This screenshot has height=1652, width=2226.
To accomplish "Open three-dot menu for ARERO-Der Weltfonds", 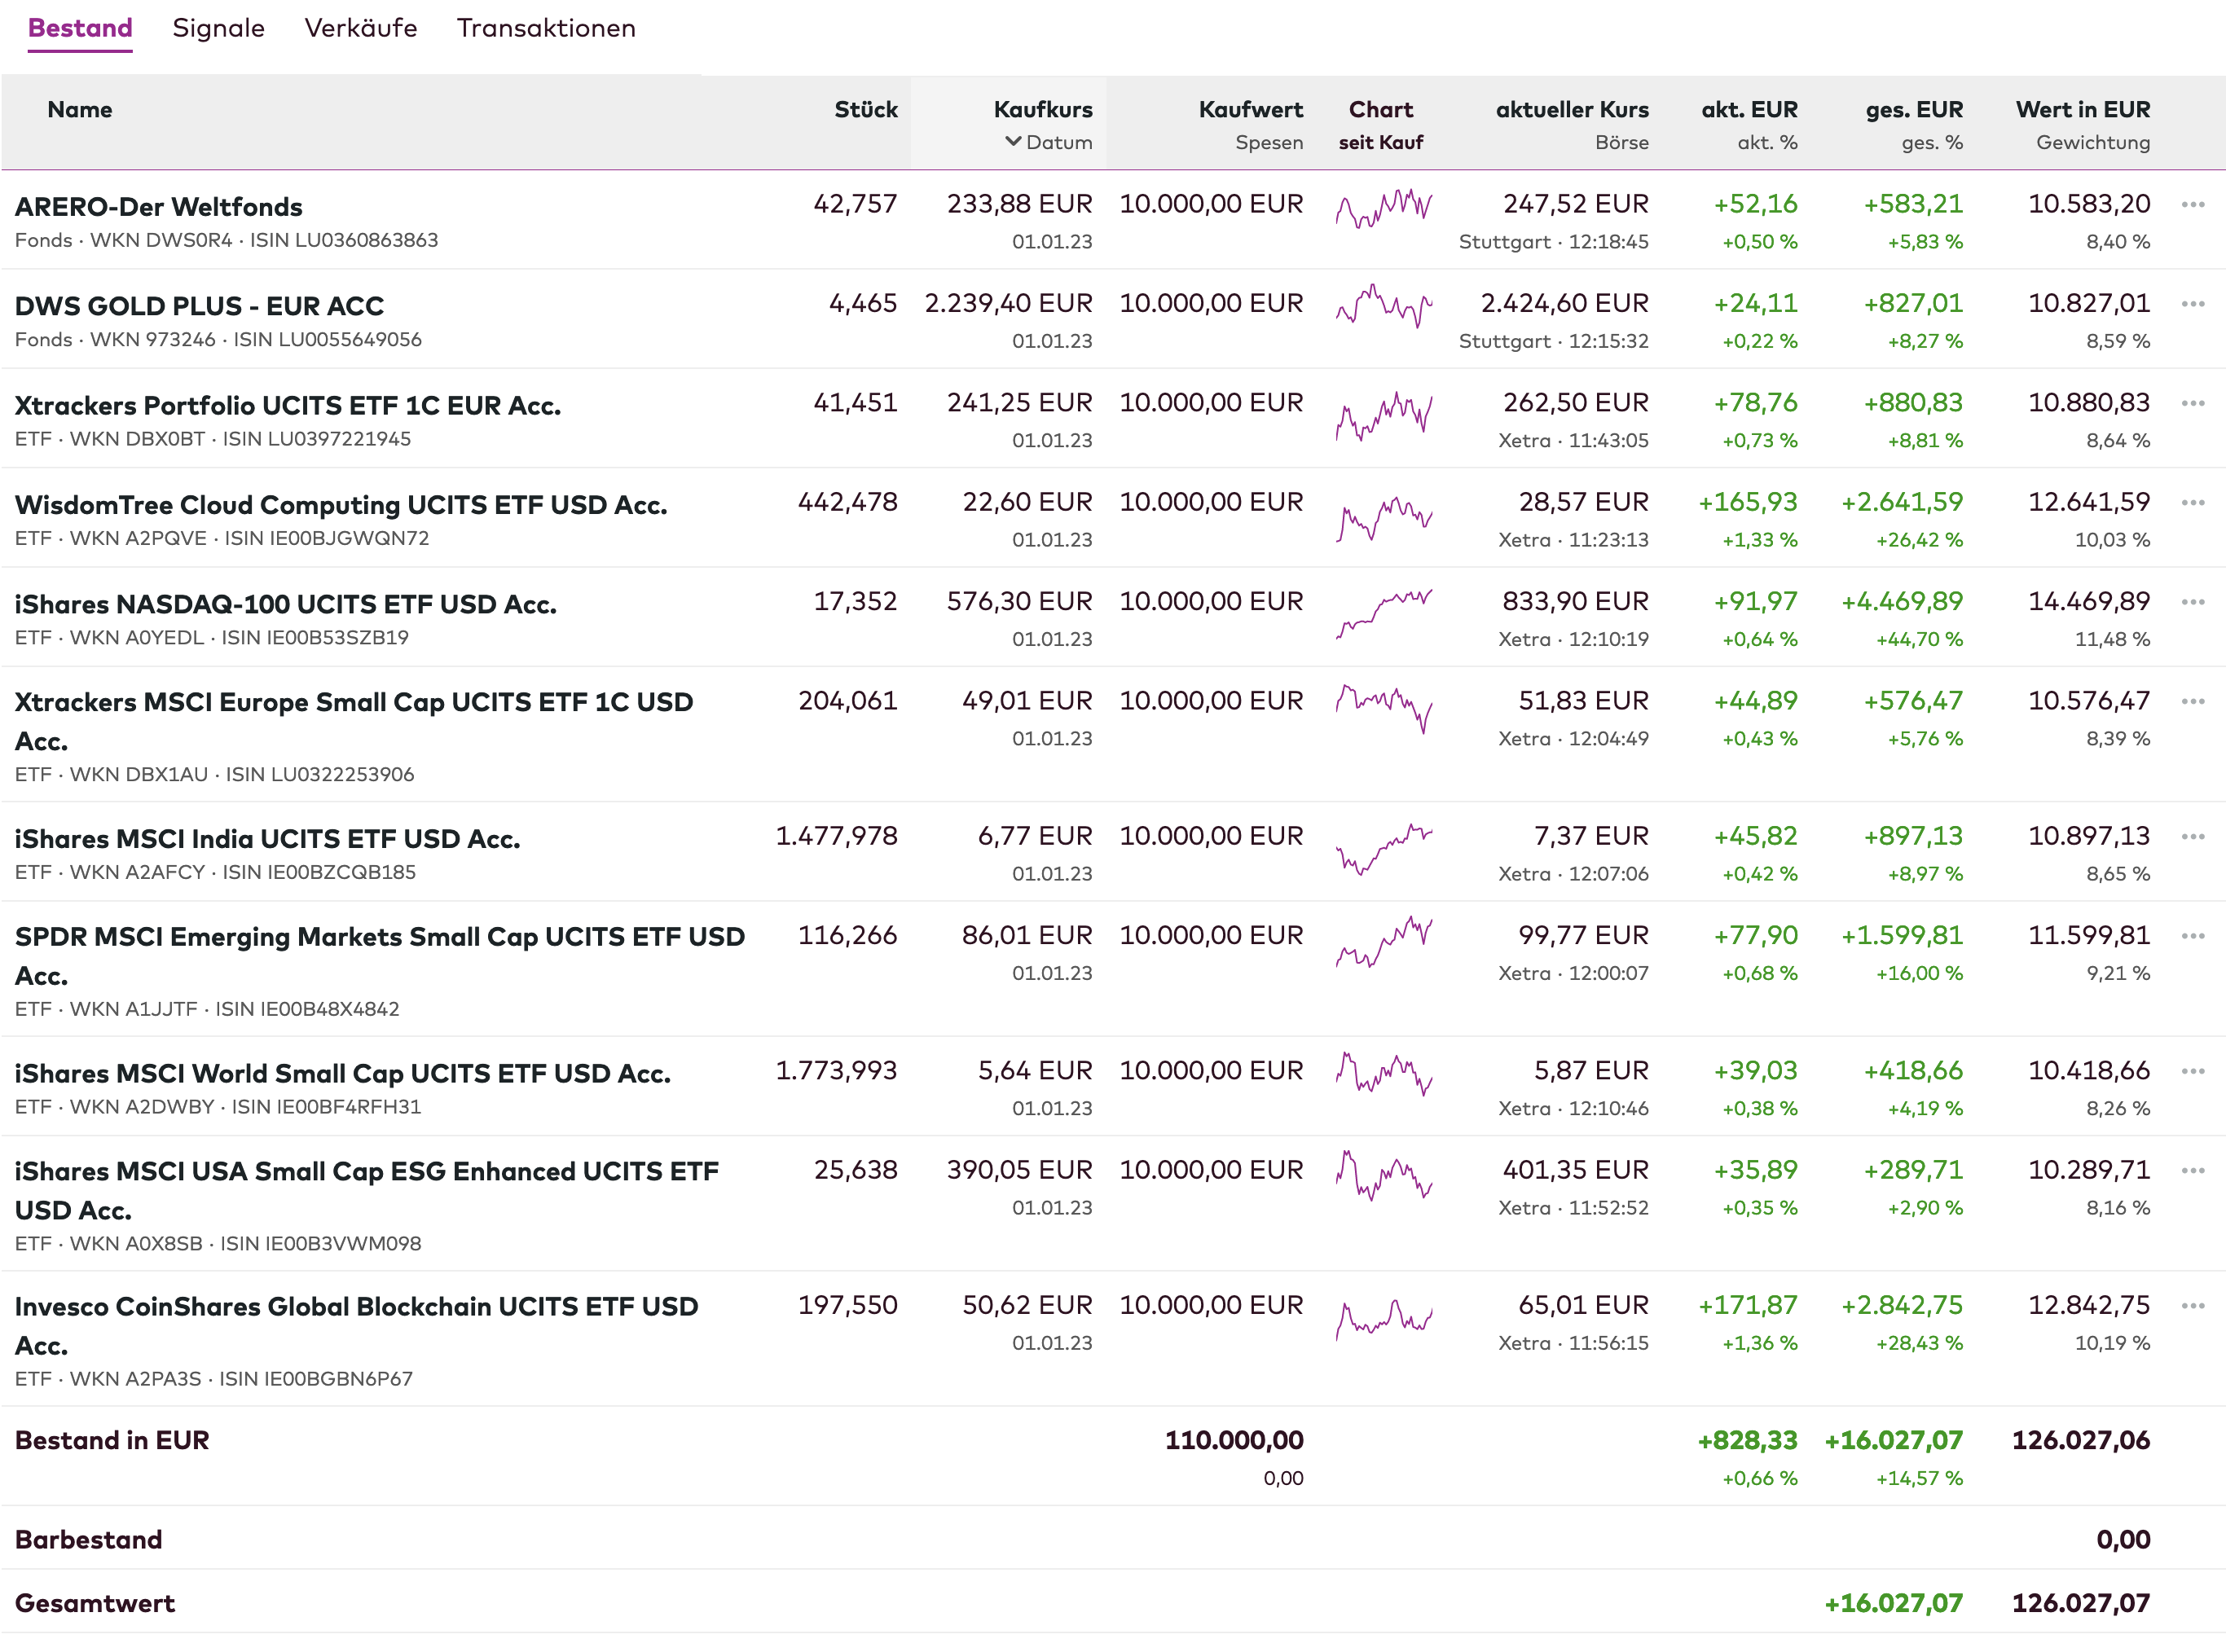I will (2192, 205).
